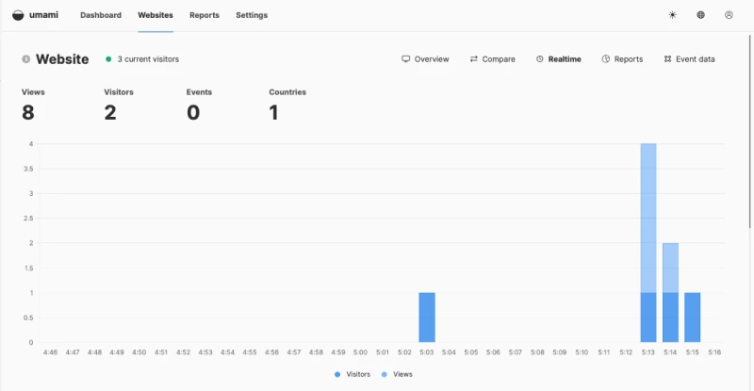Click the dark 5:13 visitors bar segment
This screenshot has width=754, height=391.
648,318
